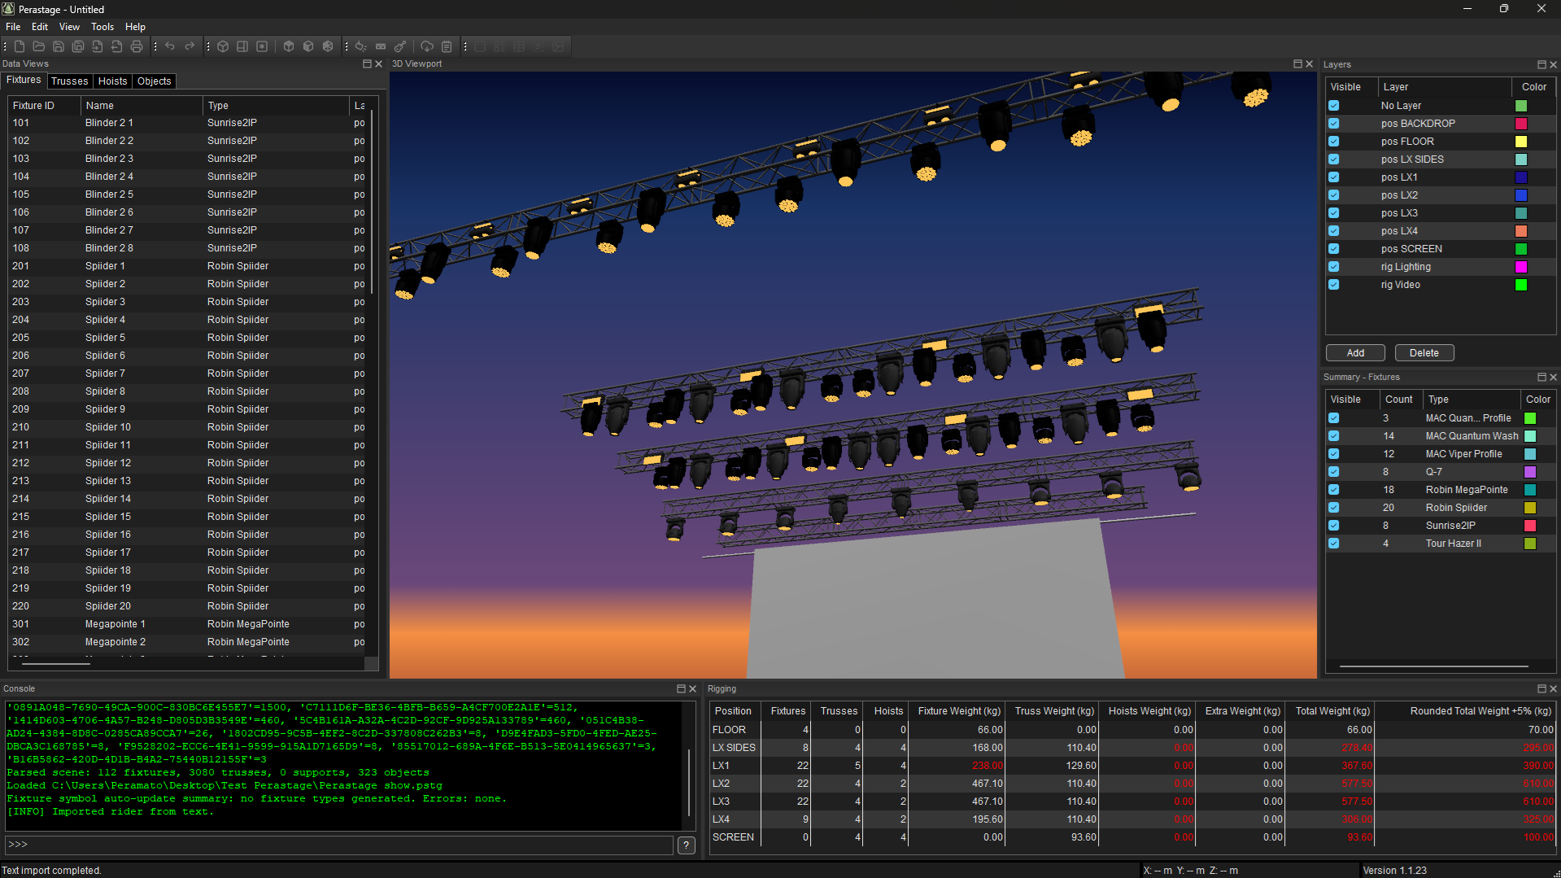
Task: Click the Open folder toolbar icon
Action: (x=39, y=46)
